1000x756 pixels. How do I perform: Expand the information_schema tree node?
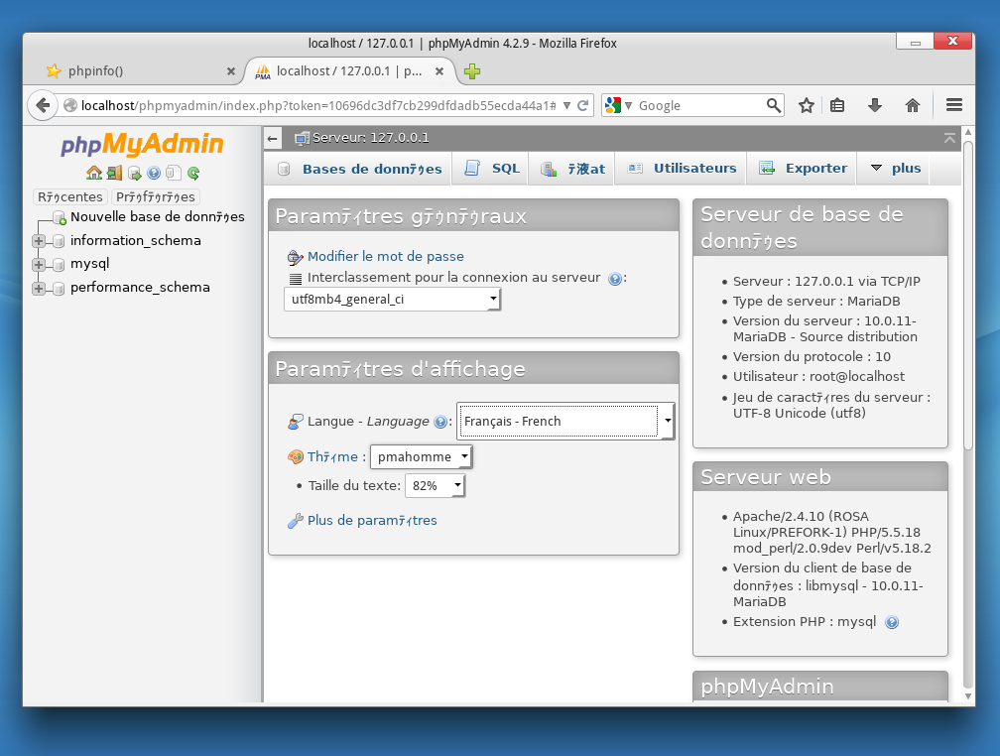point(39,241)
